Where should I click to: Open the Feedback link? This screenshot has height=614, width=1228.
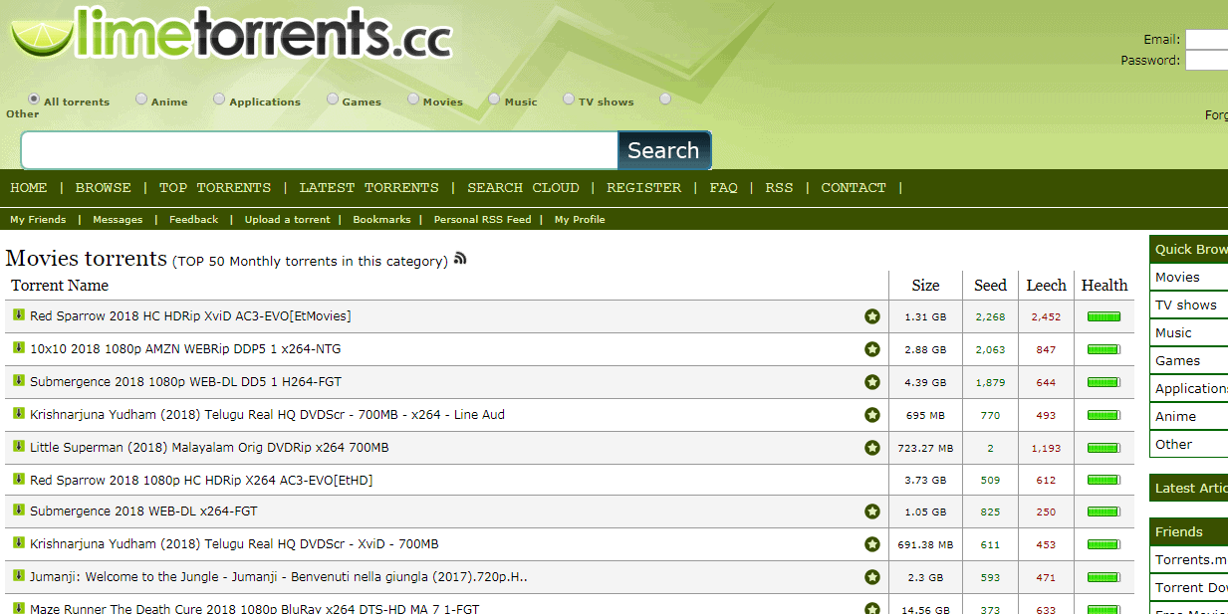[x=193, y=220]
